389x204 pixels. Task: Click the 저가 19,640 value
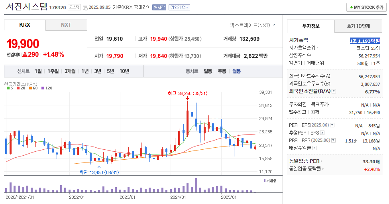[x=159, y=56]
